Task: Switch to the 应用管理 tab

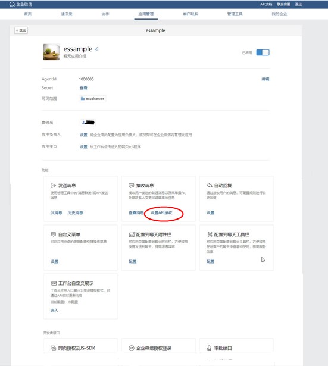Action: (146, 14)
